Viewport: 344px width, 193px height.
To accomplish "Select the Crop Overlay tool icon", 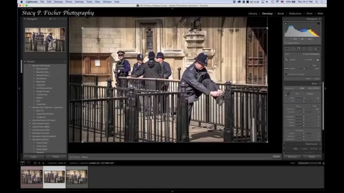I will [x=287, y=49].
